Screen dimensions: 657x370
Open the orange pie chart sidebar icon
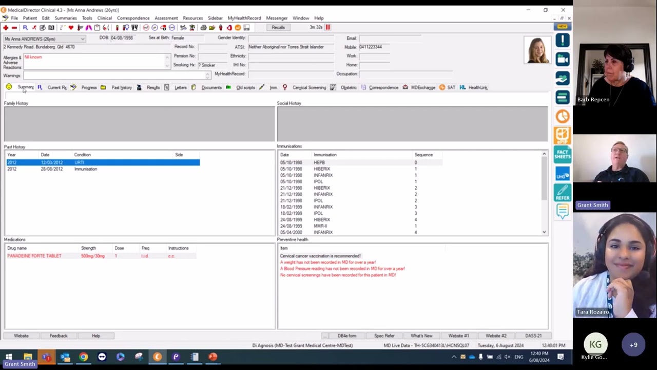[x=563, y=116]
